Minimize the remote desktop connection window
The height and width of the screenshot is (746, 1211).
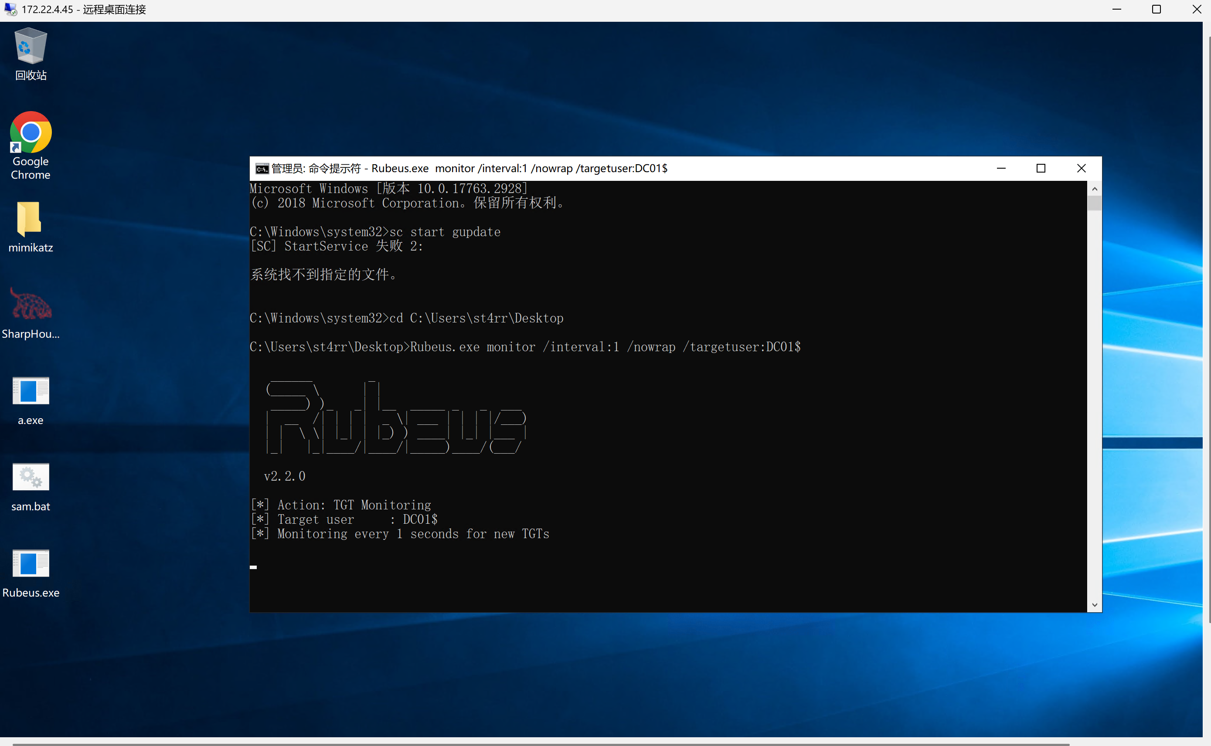[x=1117, y=10]
